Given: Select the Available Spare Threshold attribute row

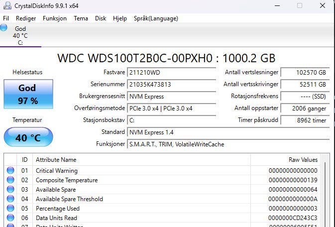Looking at the screenshot, I should (x=162, y=199).
